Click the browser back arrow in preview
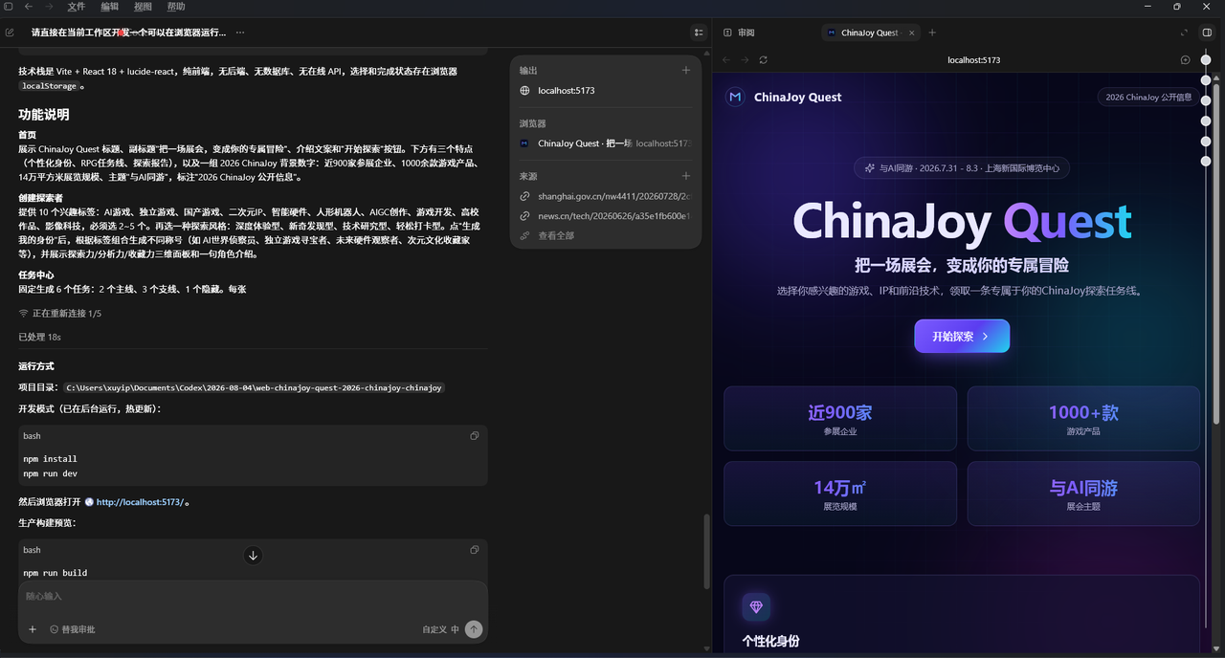The image size is (1225, 658). coord(725,59)
